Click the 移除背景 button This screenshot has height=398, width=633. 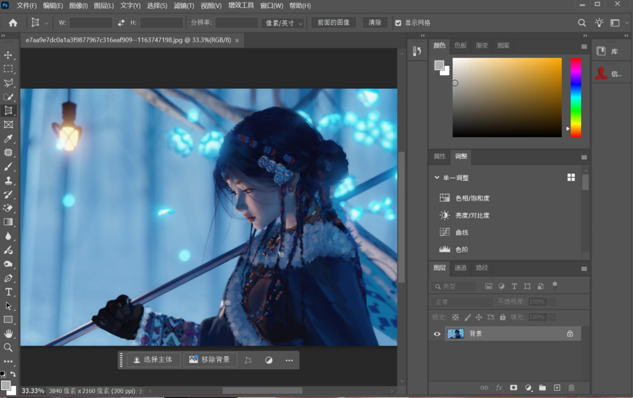(x=210, y=360)
